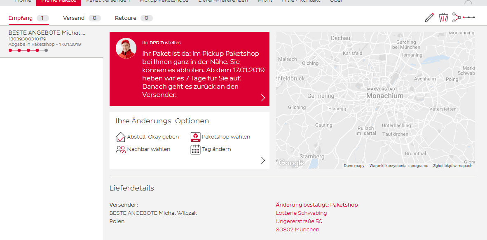Click the DPD Zusteller avatar photo
487x240 pixels.
pos(126,48)
